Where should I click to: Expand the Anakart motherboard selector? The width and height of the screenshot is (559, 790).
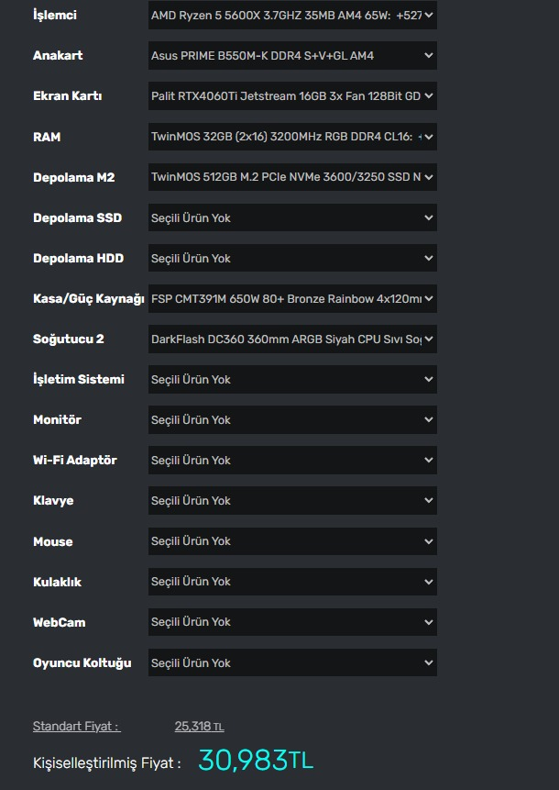tap(292, 56)
